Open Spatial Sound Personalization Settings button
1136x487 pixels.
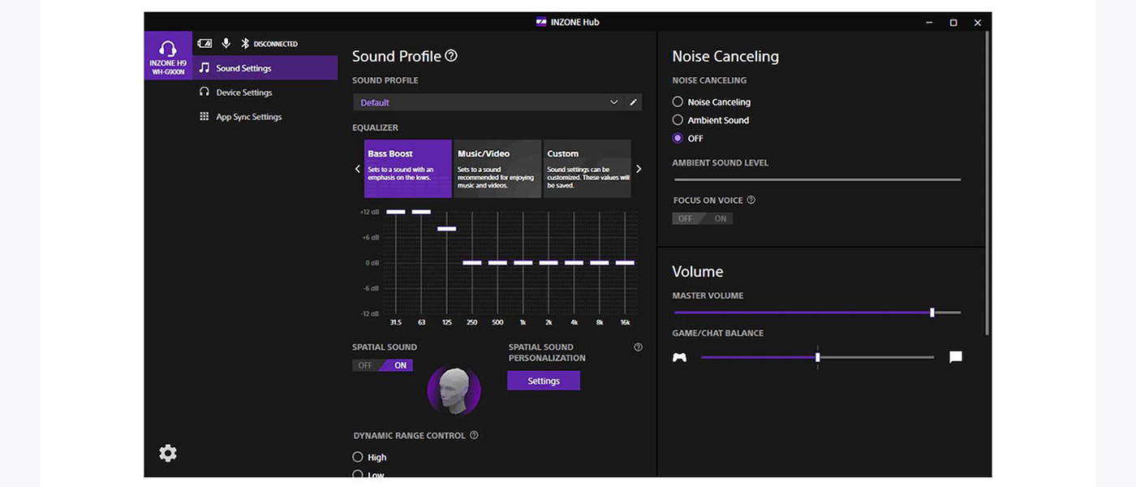coord(544,381)
